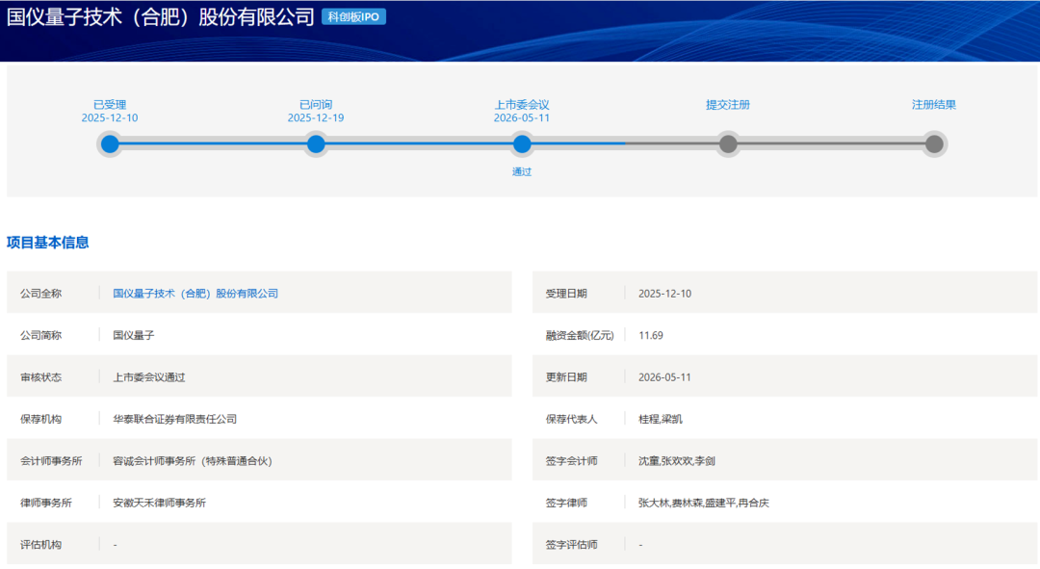Select the 注册结果 timeline node
This screenshot has height=569, width=1040.
(934, 143)
